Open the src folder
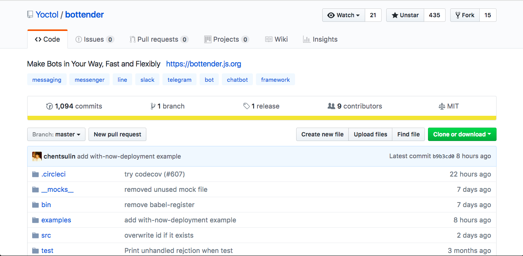523x256 pixels. click(46, 235)
